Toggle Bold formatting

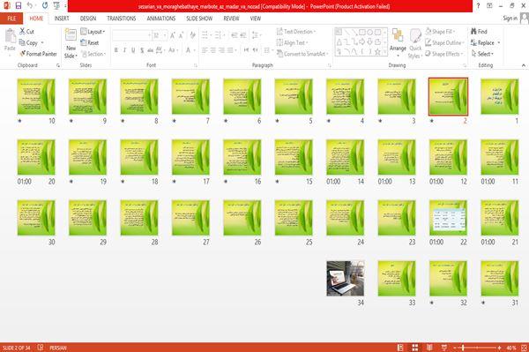[x=116, y=50]
